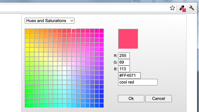Pick the orange swatch in the grid's top-left corner
Image resolution: width=199 pixels, height=112 pixels.
pyautogui.click(x=27, y=31)
